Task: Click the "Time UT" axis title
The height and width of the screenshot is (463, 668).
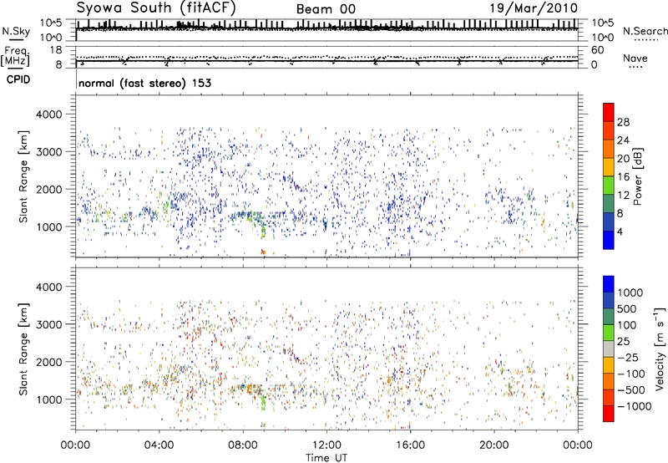Action: (326, 457)
